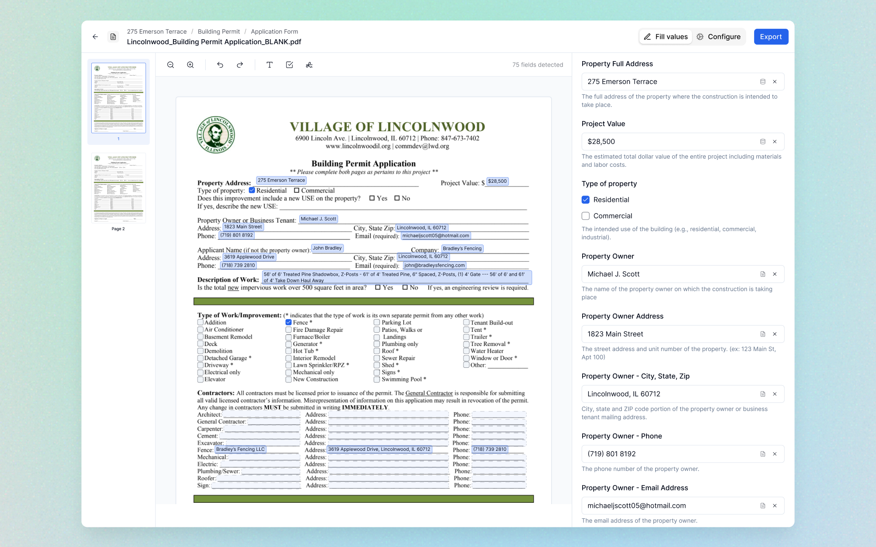876x547 pixels.
Task: Clear the Property Owner name
Action: tap(775, 274)
